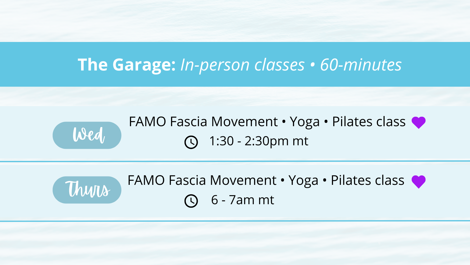Open Thursday's FAMO Fascia Movement title
Viewport: 470px width, 265px height.
point(202,180)
